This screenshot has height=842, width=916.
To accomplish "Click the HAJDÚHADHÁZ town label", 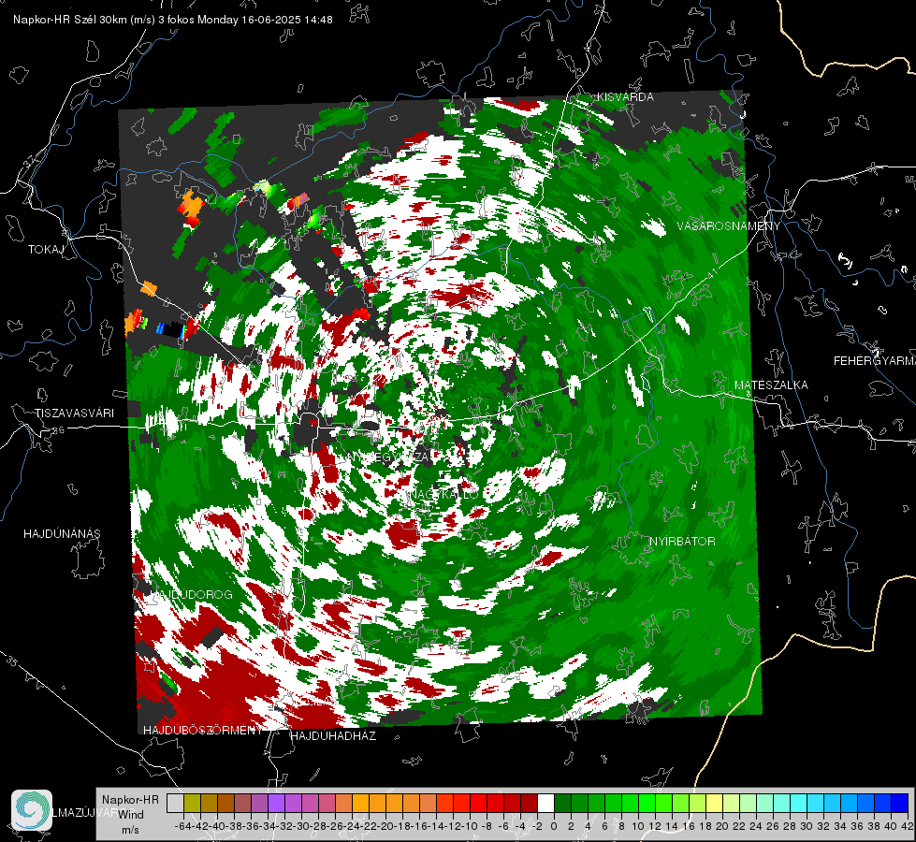I will [334, 735].
